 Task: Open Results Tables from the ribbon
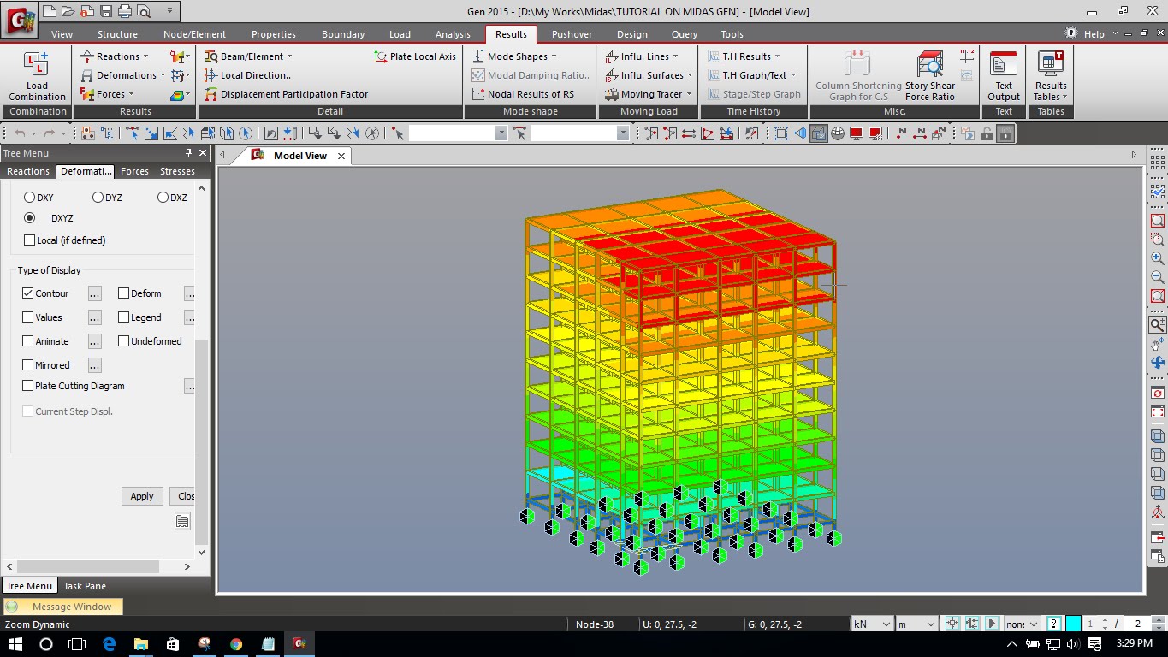click(x=1051, y=75)
